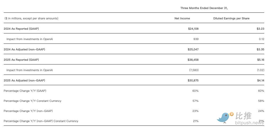Select the $38,458 net income value
This screenshot has width=269, height=130.
click(x=193, y=60)
